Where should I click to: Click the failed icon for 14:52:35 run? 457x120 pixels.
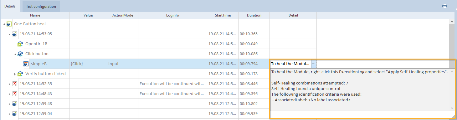coord(15,84)
